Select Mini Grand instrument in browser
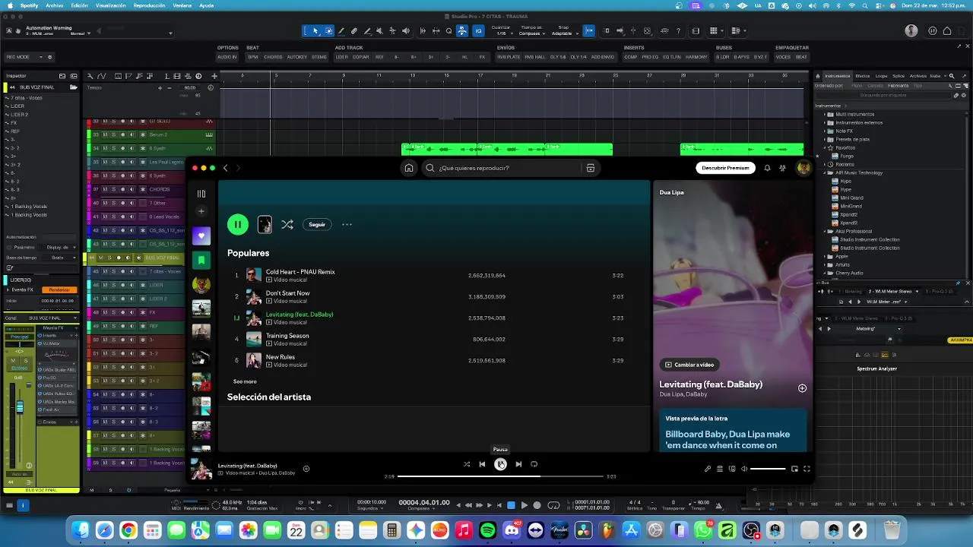The height and width of the screenshot is (547, 973). (x=851, y=198)
